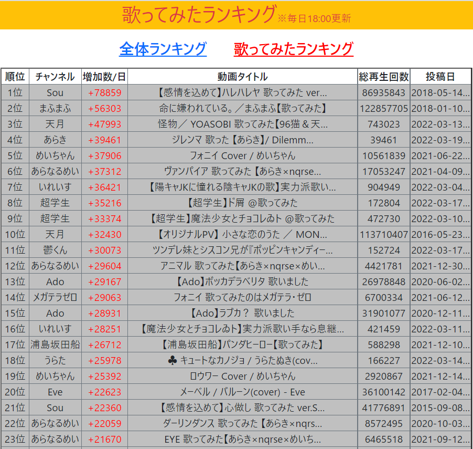Click the 2021-09-12 post date cell
This screenshot has height=449, width=473.
(x=440, y=439)
